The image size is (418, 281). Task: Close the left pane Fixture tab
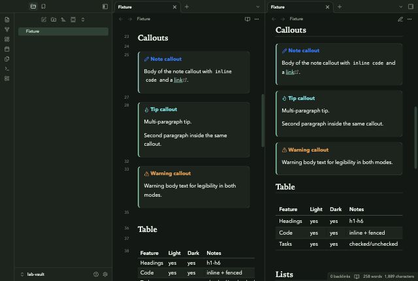point(174,7)
